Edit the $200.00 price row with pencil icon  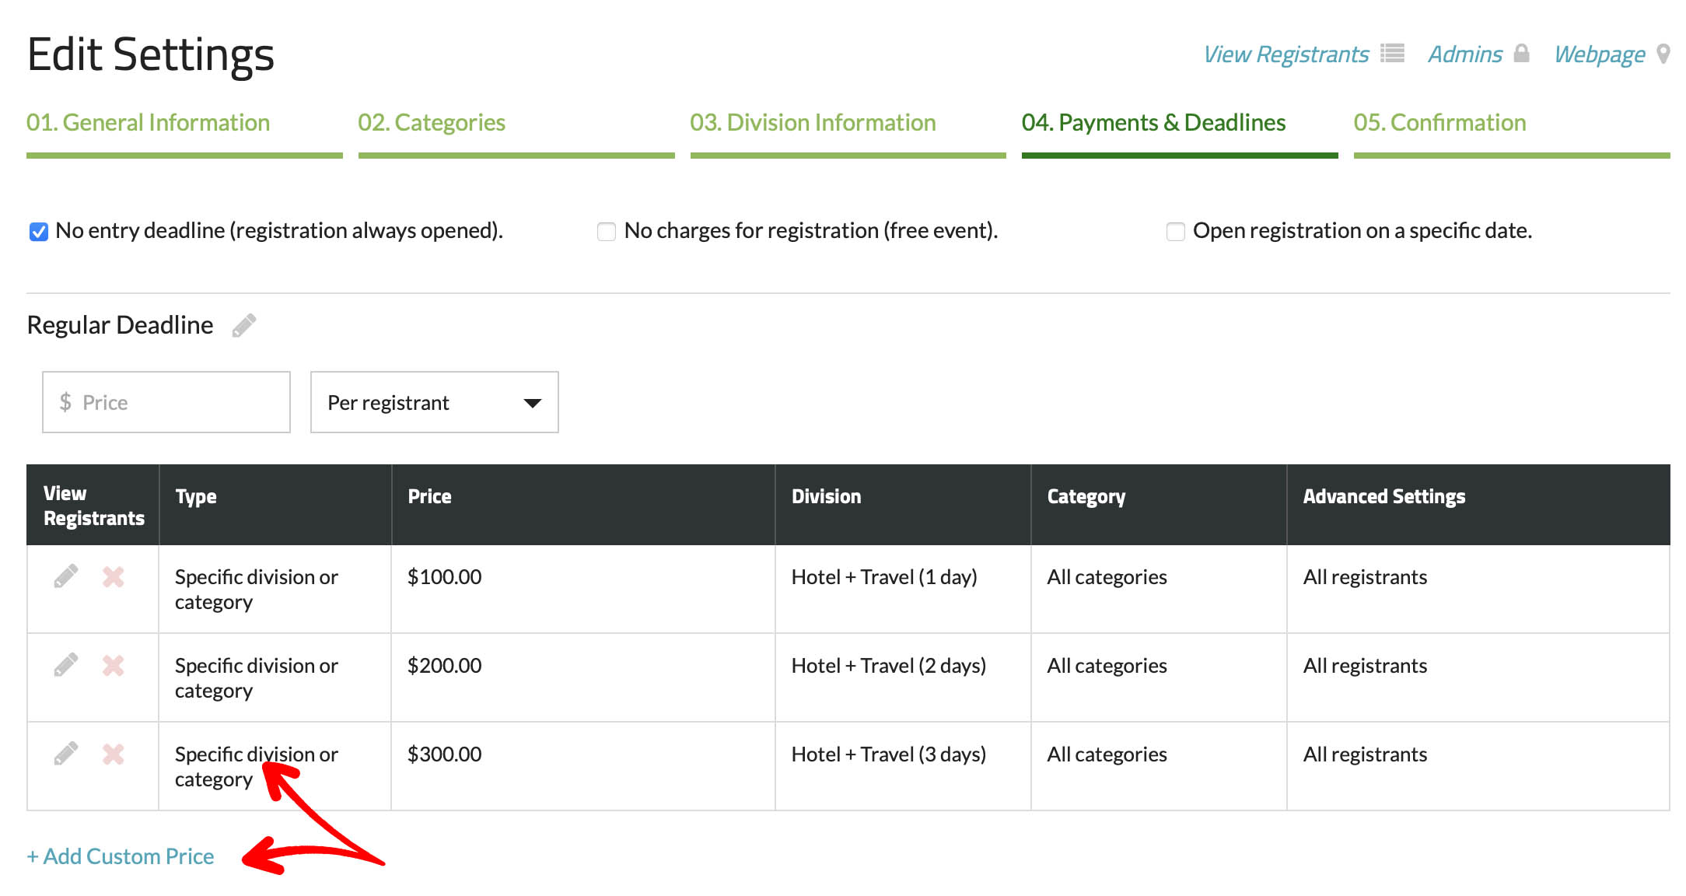pyautogui.click(x=66, y=665)
